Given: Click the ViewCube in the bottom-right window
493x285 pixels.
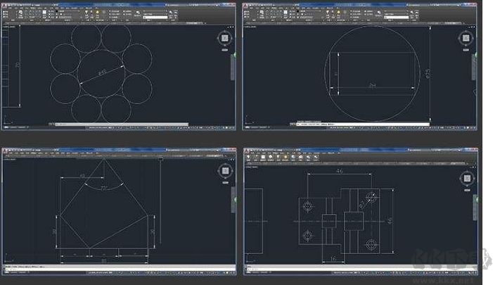Looking at the screenshot, I should [x=467, y=178].
